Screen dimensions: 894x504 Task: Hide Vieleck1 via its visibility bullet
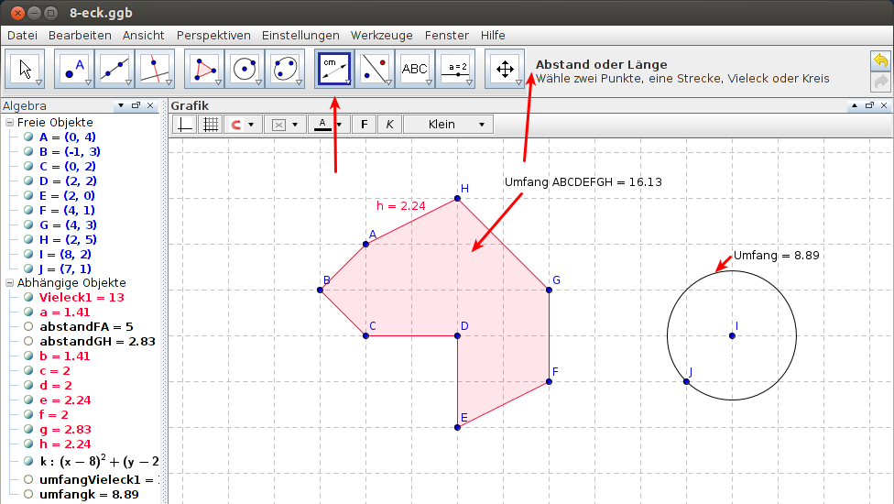28,298
